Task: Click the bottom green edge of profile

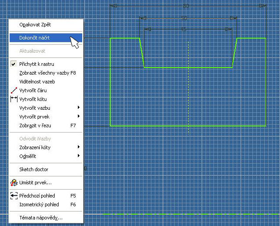Action: click(x=188, y=126)
